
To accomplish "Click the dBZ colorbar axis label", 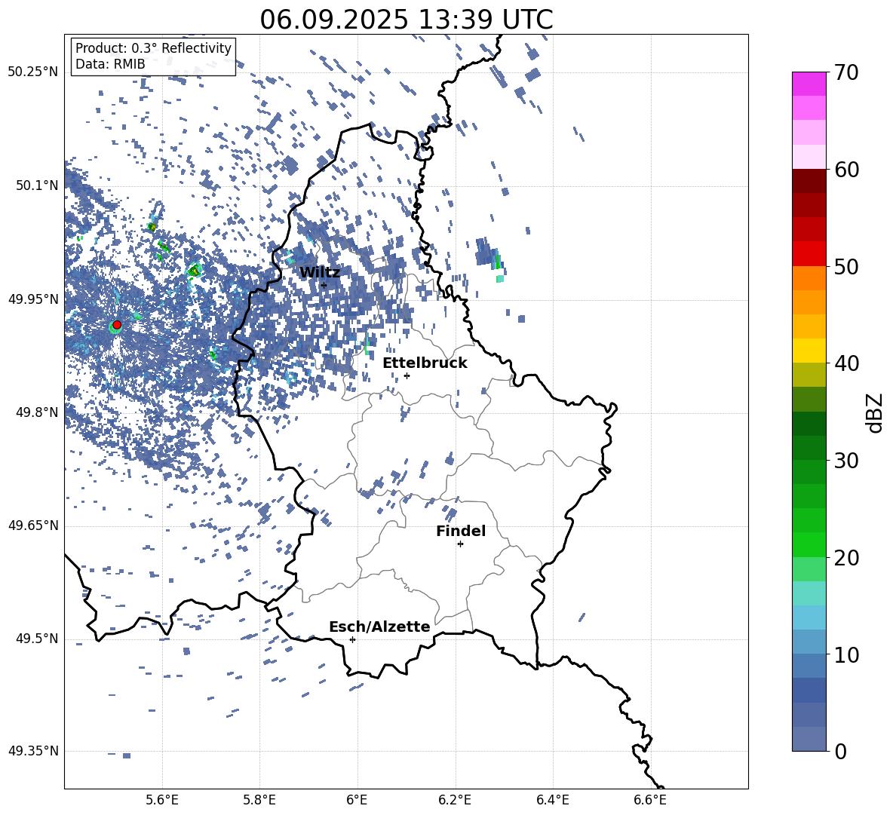I will 876,412.
